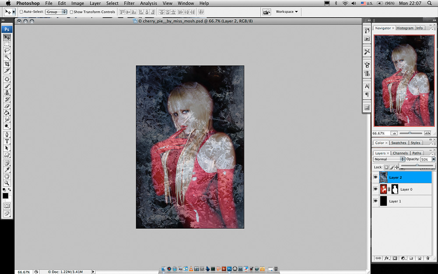The image size is (438, 274).
Task: Open the Character panel icon
Action: (367, 86)
